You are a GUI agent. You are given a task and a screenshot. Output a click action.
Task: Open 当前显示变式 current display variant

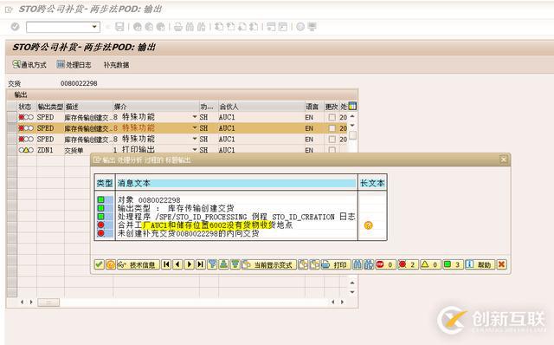coord(269,264)
